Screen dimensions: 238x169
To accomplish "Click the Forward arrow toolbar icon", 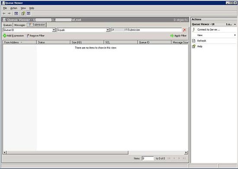I will point(9,13).
